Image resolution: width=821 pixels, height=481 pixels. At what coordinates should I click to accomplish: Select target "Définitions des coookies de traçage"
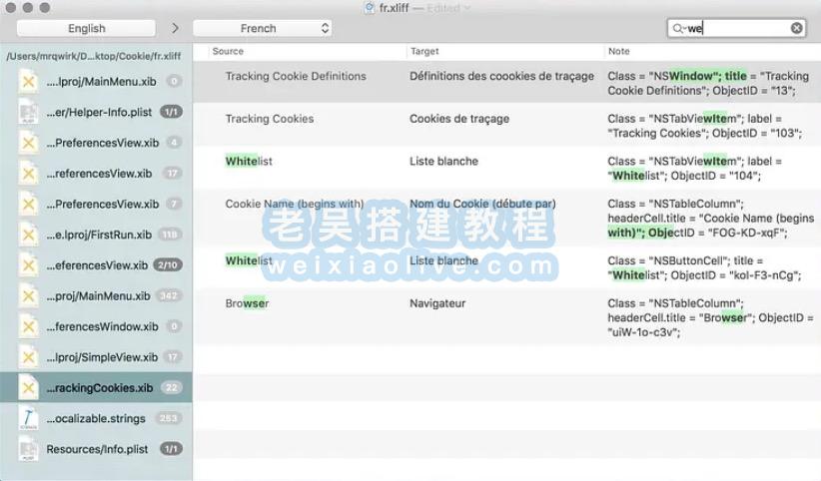click(x=501, y=76)
